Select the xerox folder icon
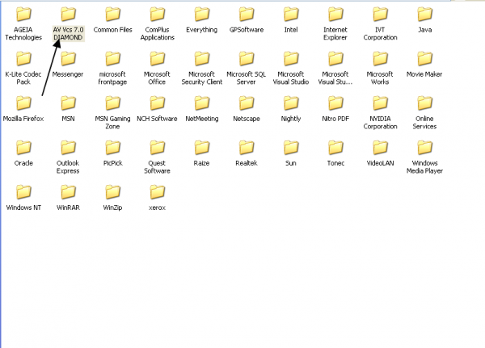The height and width of the screenshot is (348, 485). (x=157, y=192)
